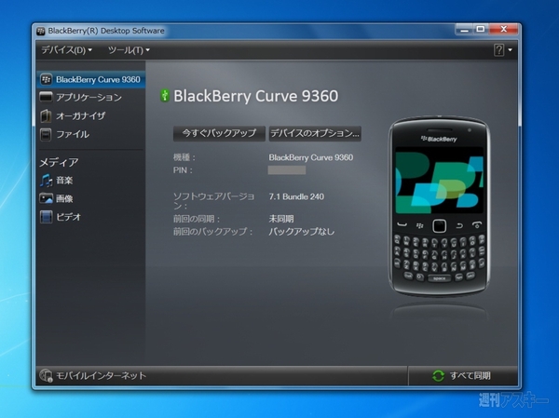Click the 7.1 Bundle 240 version value

coord(296,196)
